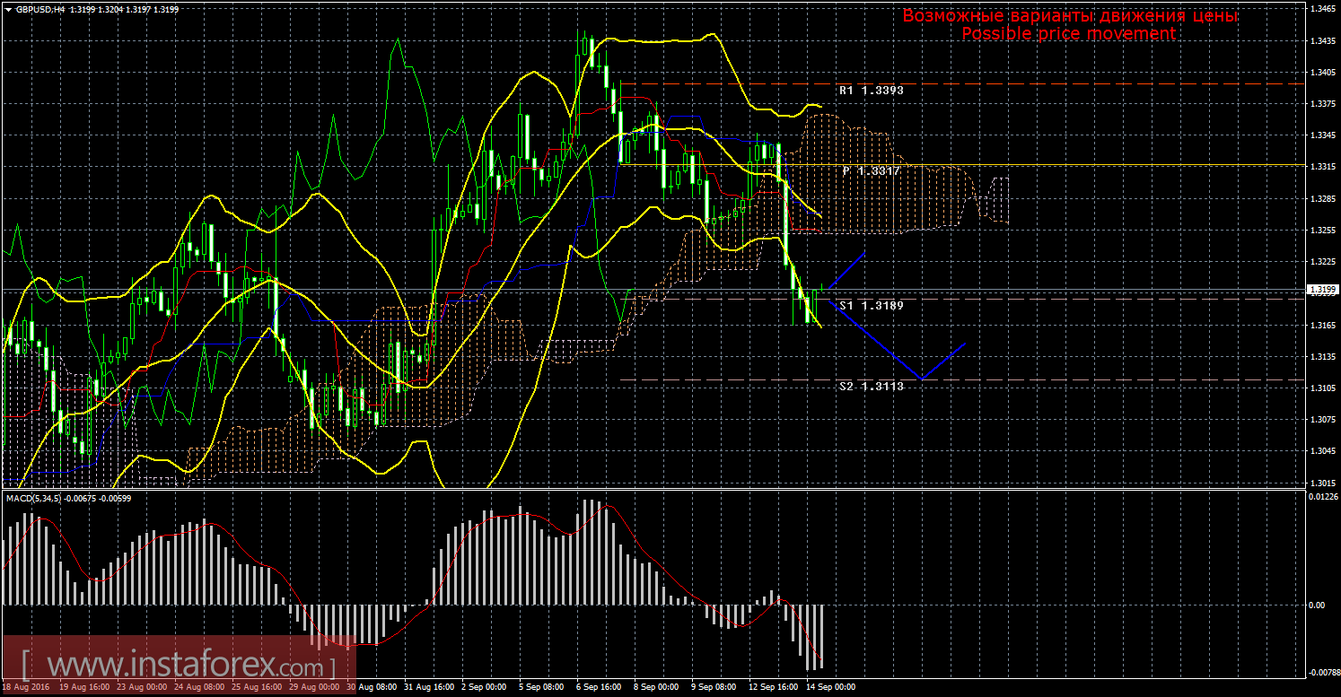Click the 1.3075 price axis label
The width and height of the screenshot is (1341, 697).
(1322, 419)
